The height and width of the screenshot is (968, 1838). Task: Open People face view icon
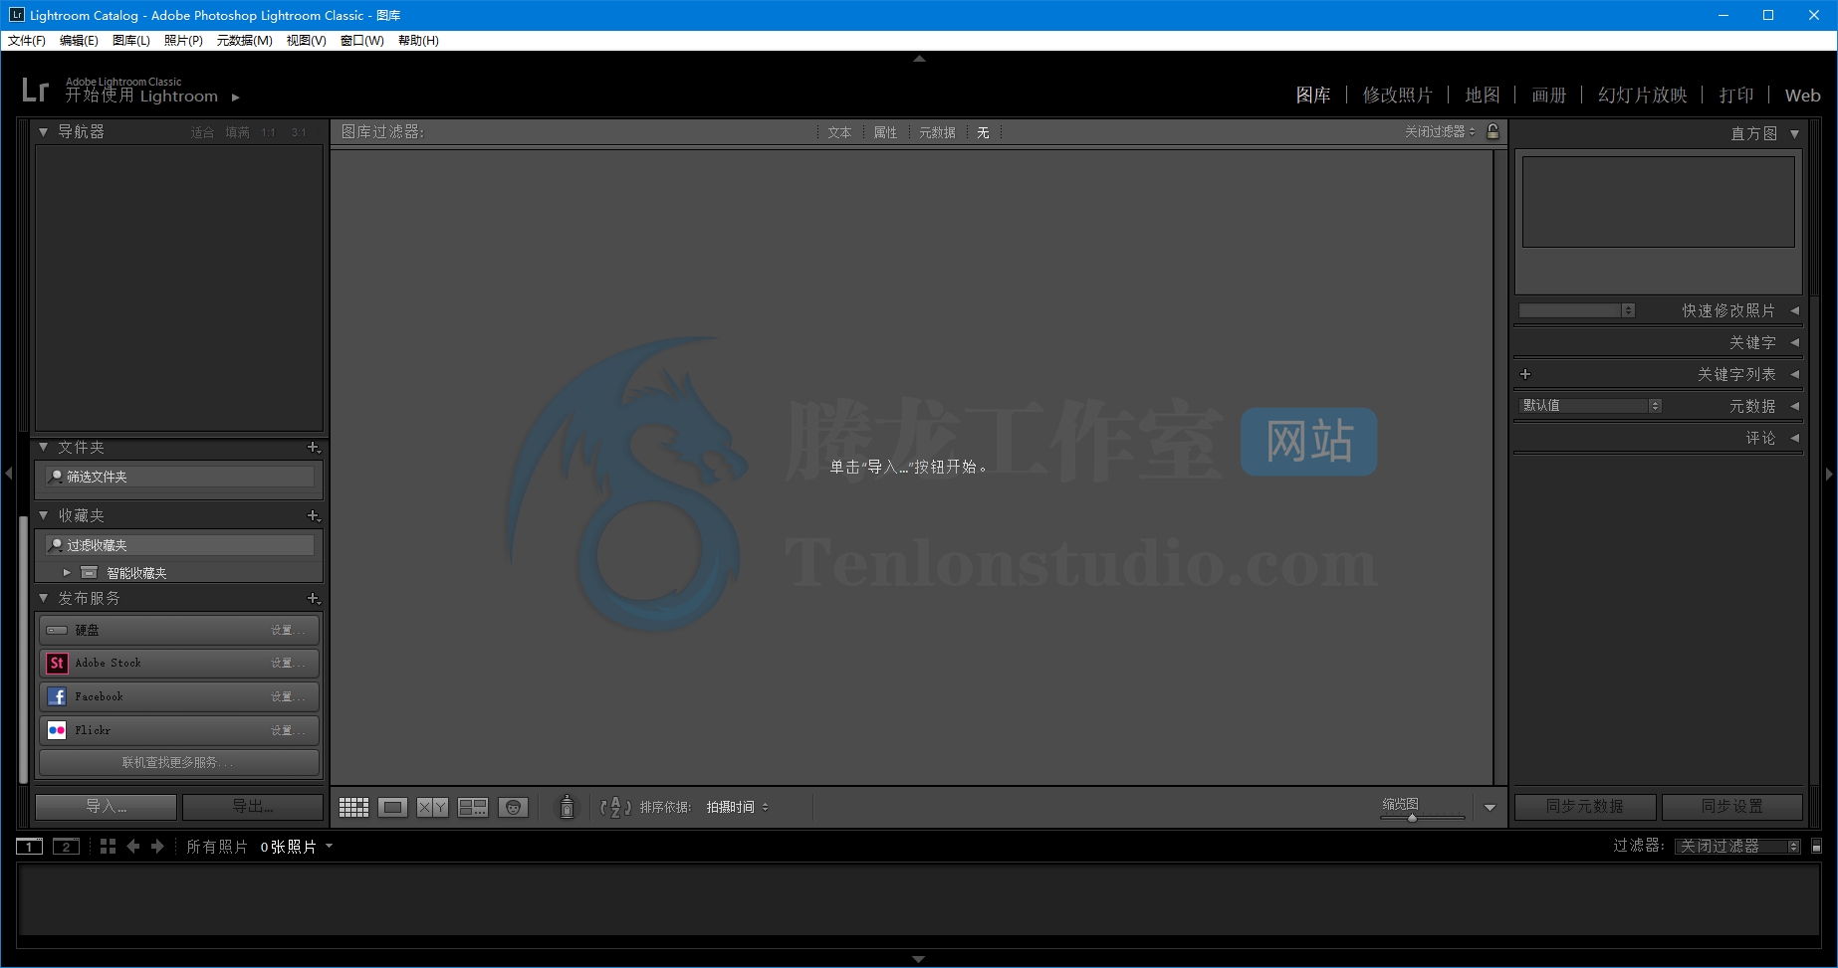pyautogui.click(x=513, y=807)
